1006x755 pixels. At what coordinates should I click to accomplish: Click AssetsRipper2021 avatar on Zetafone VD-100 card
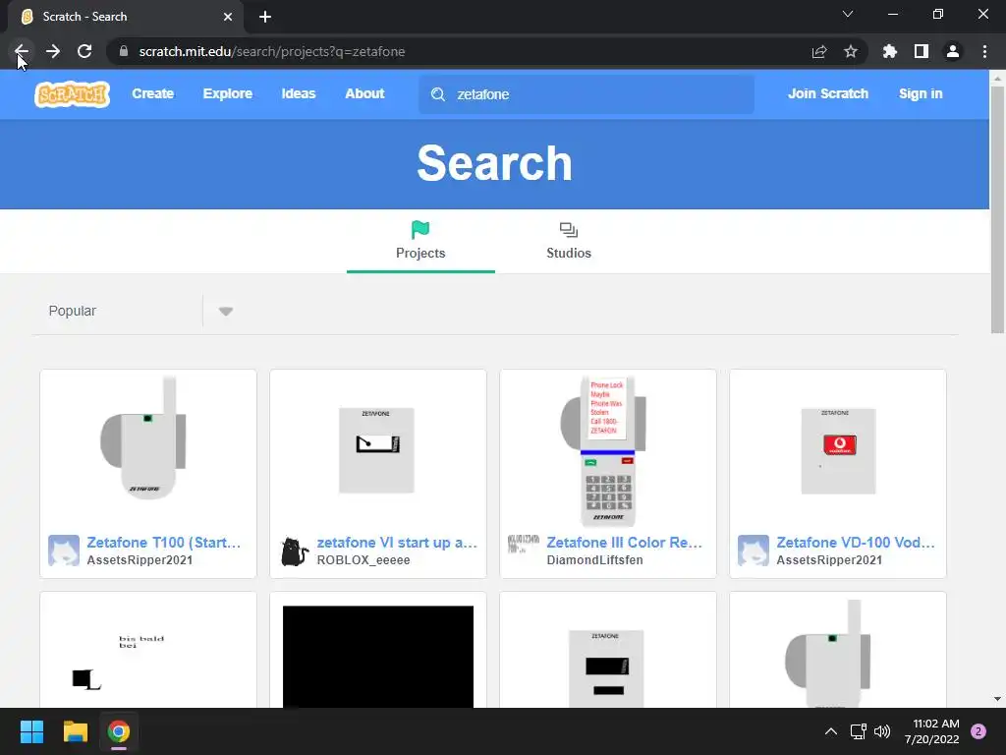click(x=754, y=551)
